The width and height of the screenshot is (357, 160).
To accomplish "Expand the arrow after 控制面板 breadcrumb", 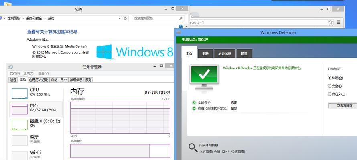I will [x=23, y=18].
